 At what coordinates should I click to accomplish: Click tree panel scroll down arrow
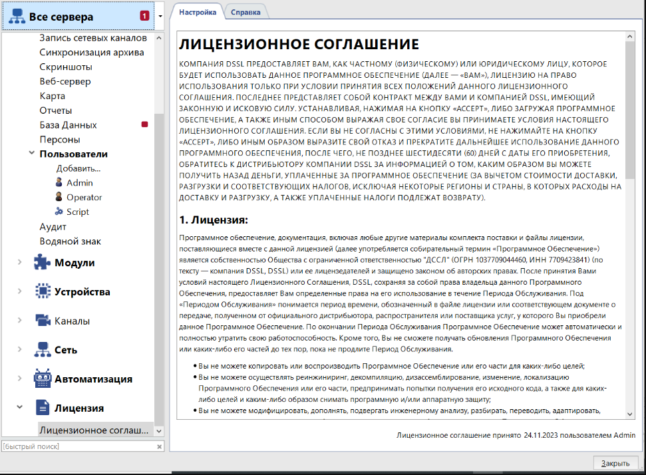click(159, 431)
